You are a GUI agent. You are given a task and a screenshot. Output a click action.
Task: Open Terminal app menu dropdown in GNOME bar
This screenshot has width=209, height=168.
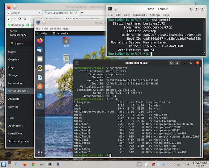tap(61, 34)
